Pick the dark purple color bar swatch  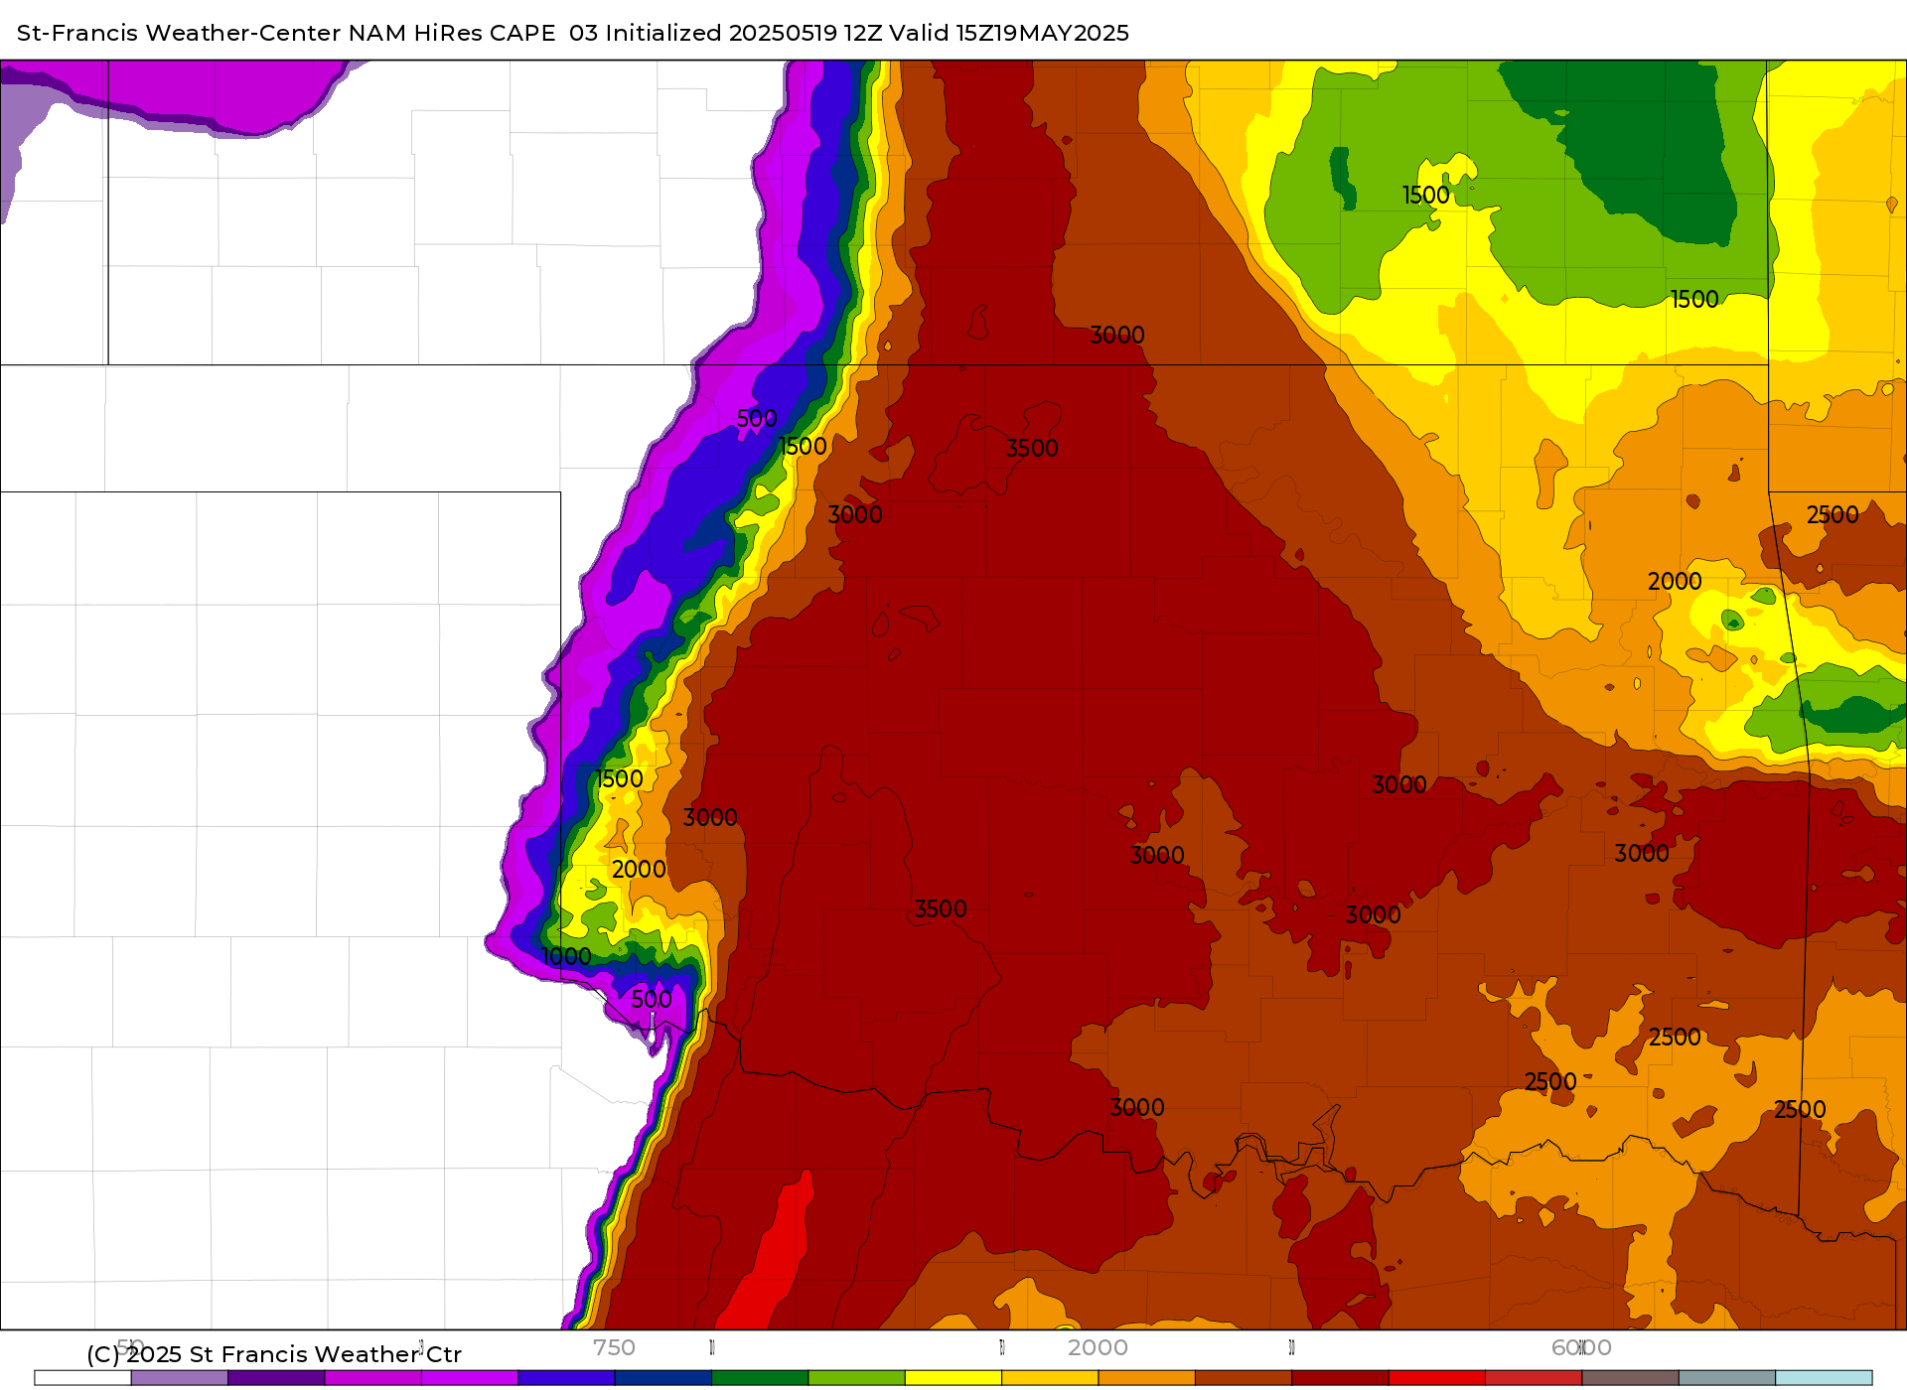point(276,1378)
